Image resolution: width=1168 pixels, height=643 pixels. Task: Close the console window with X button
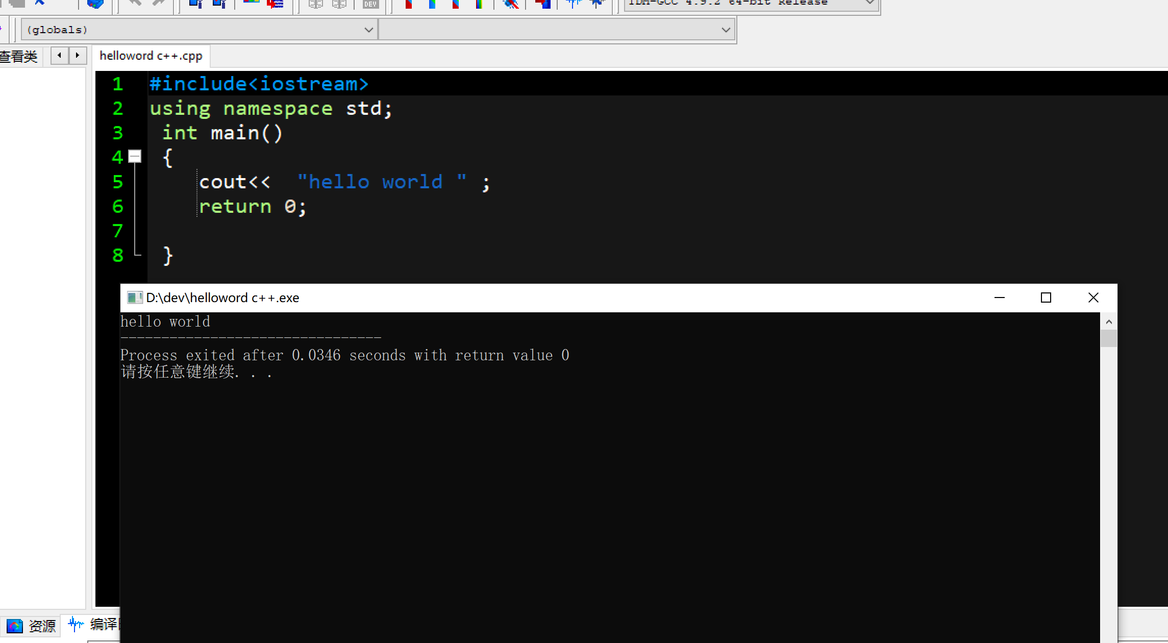pos(1093,298)
